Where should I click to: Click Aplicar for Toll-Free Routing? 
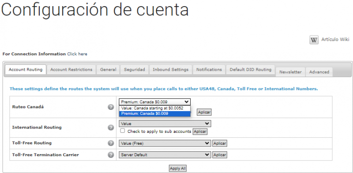tap(220, 143)
